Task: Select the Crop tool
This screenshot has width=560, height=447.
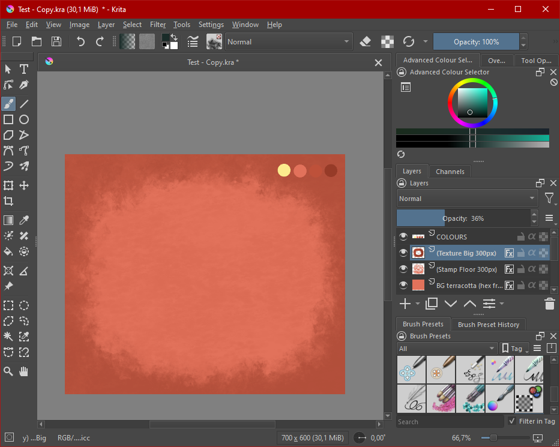Action: tap(8, 201)
